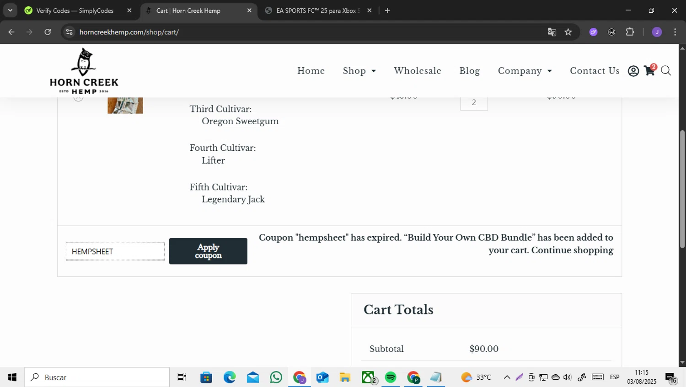The height and width of the screenshot is (387, 686).
Task: Open the Chrome three-dot menu
Action: click(675, 32)
